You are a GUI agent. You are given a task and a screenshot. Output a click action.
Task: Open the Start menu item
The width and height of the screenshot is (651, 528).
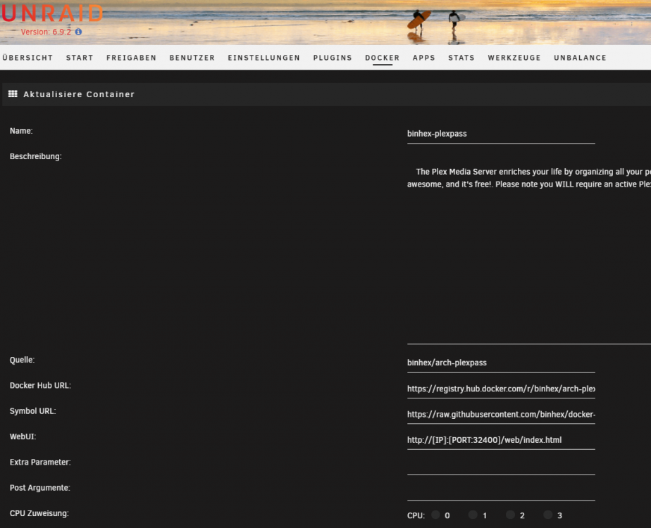coord(80,58)
